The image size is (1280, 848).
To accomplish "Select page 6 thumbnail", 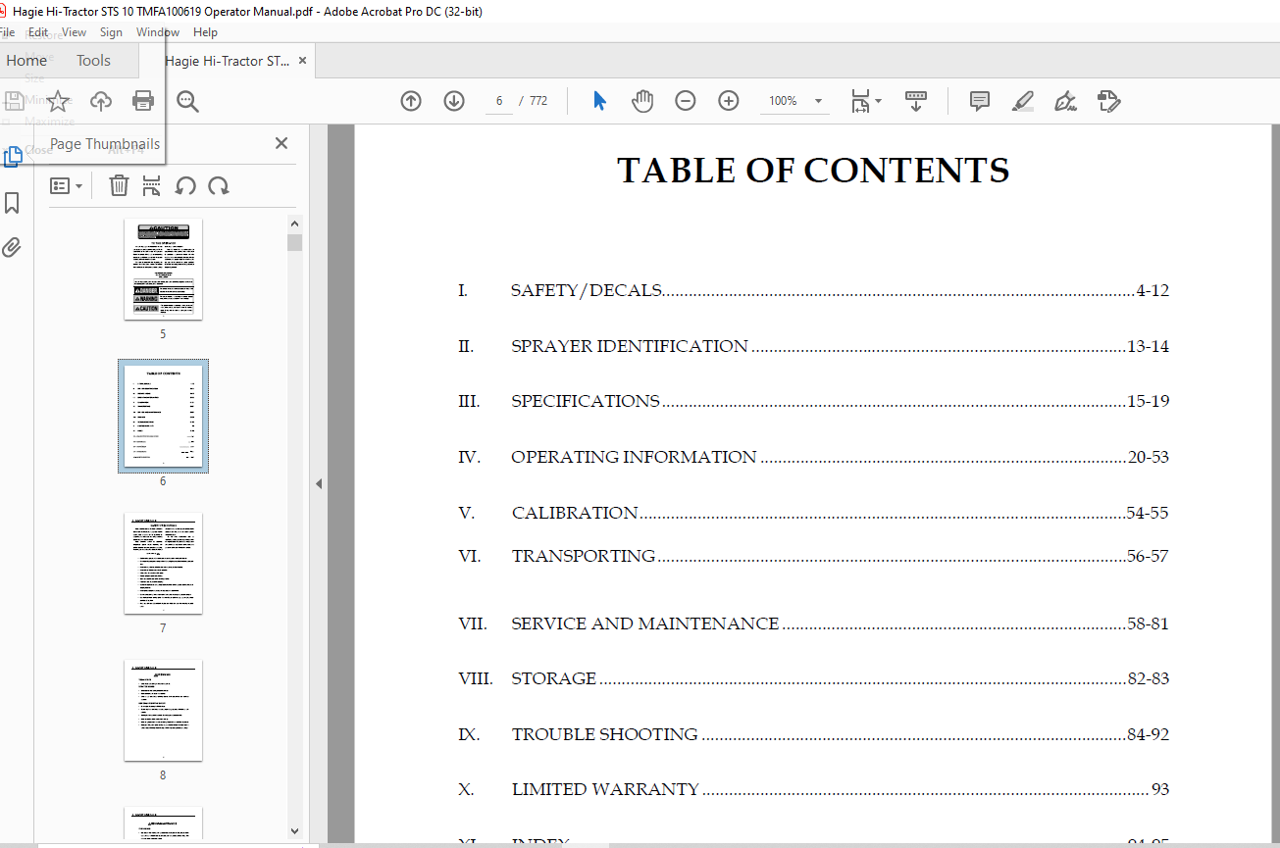I will tap(163, 417).
